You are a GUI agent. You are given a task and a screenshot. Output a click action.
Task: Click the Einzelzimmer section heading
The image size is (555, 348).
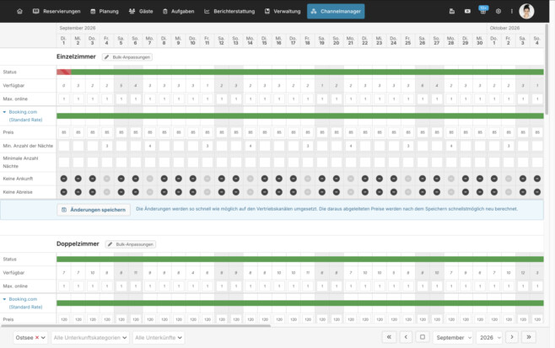click(x=76, y=56)
